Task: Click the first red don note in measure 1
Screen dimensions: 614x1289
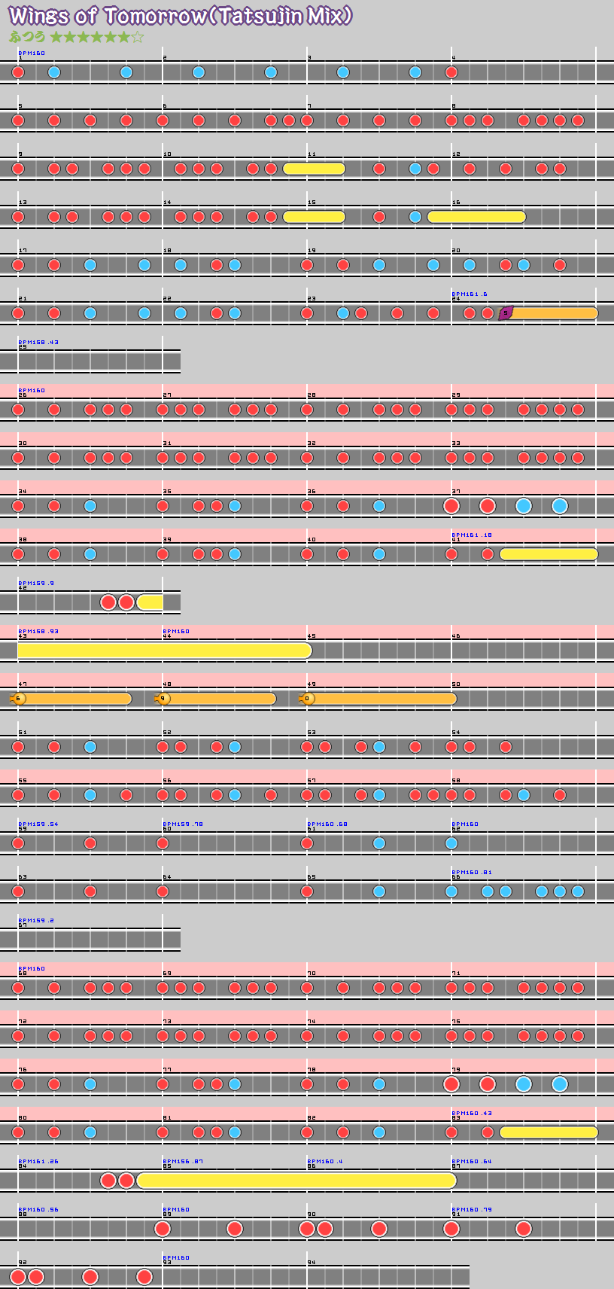Action: [x=18, y=72]
